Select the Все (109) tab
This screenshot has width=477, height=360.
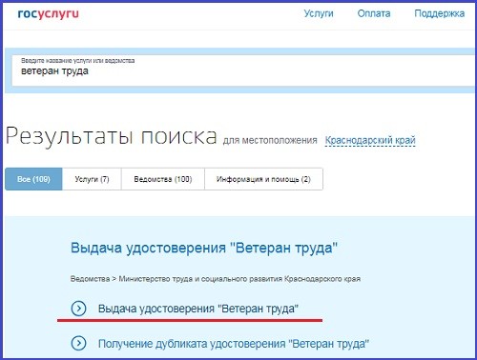coord(33,179)
